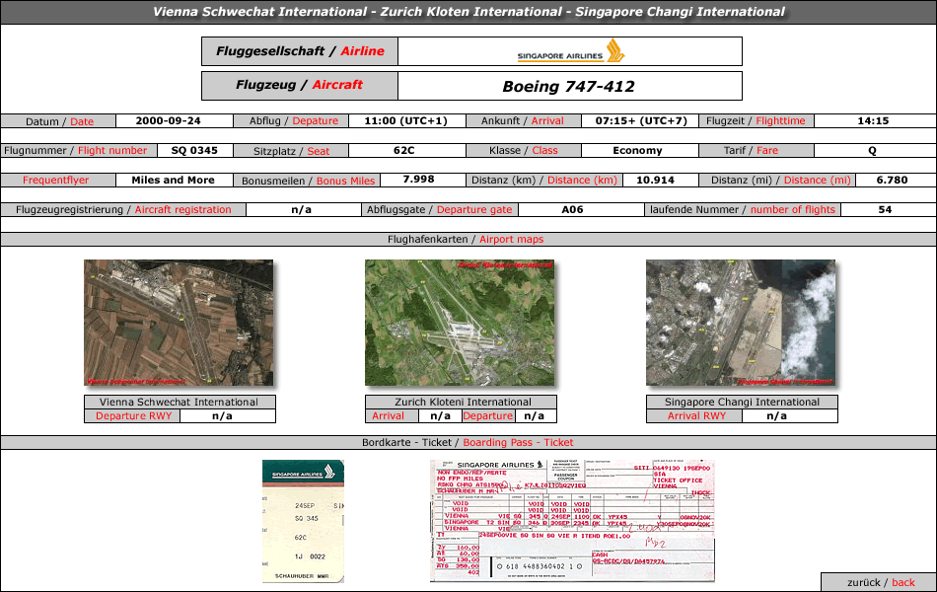Select the class value Economy
The image size is (937, 592).
[637, 151]
